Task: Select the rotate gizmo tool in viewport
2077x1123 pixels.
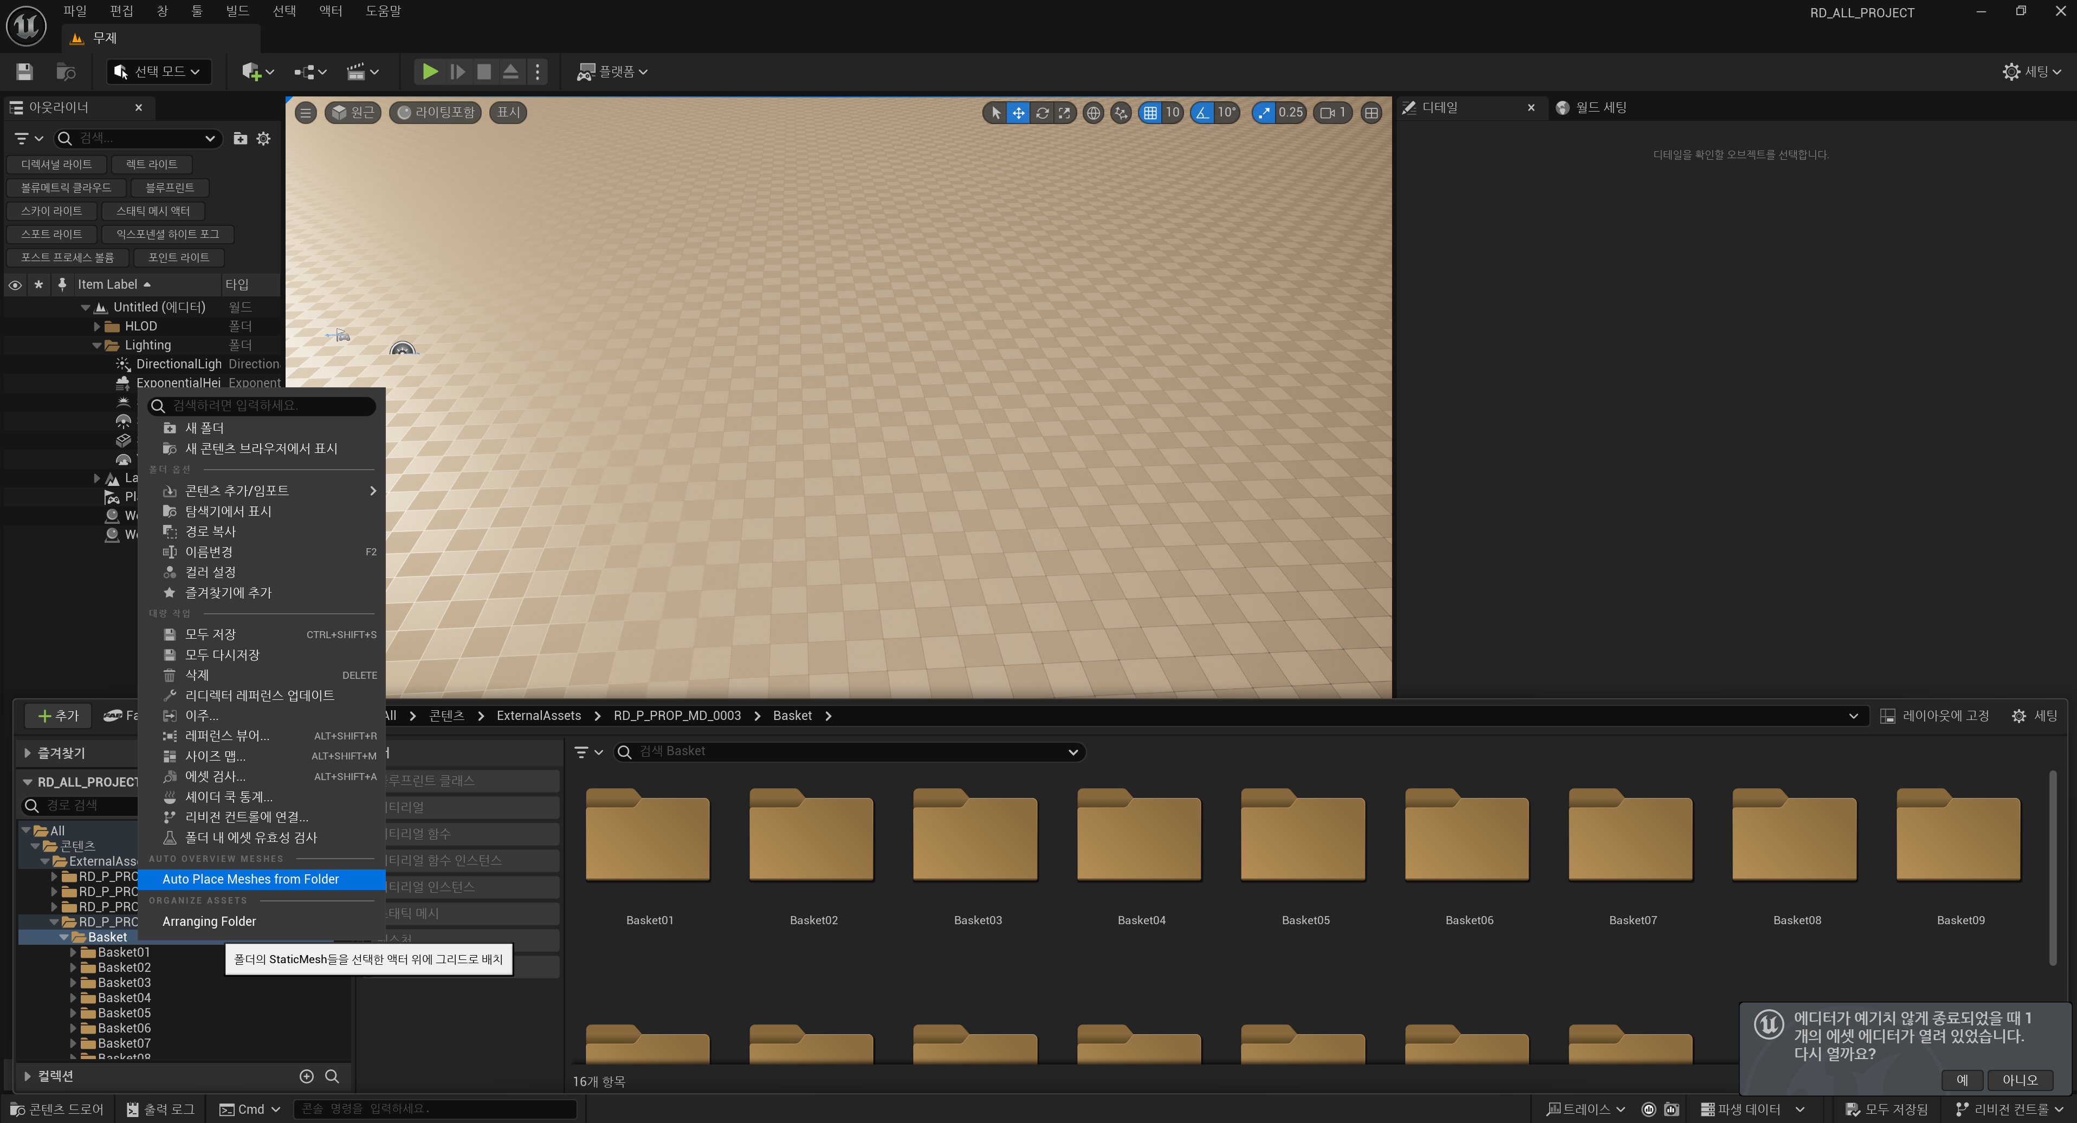Action: pyautogui.click(x=1041, y=113)
